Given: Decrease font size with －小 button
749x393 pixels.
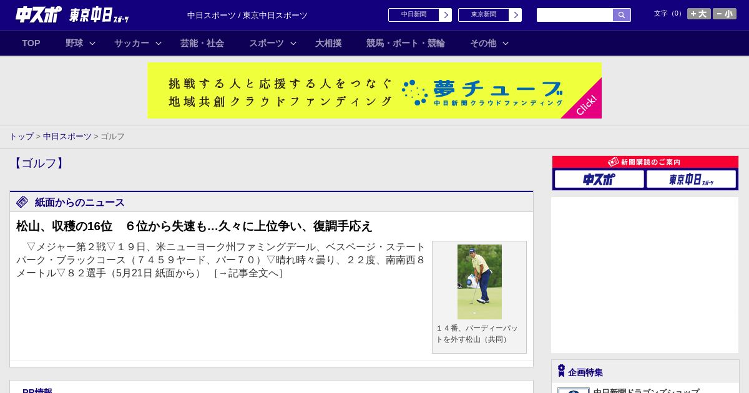Looking at the screenshot, I should point(725,14).
